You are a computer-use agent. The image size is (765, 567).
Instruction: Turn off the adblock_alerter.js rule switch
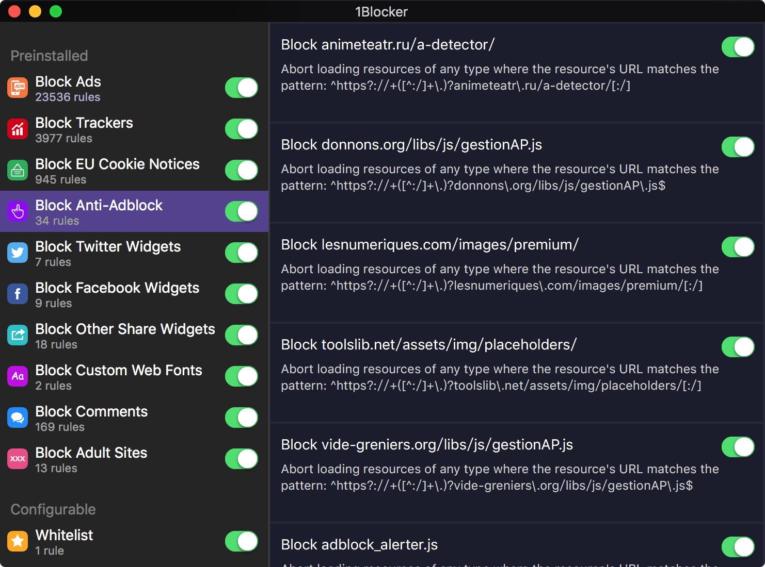click(x=738, y=547)
